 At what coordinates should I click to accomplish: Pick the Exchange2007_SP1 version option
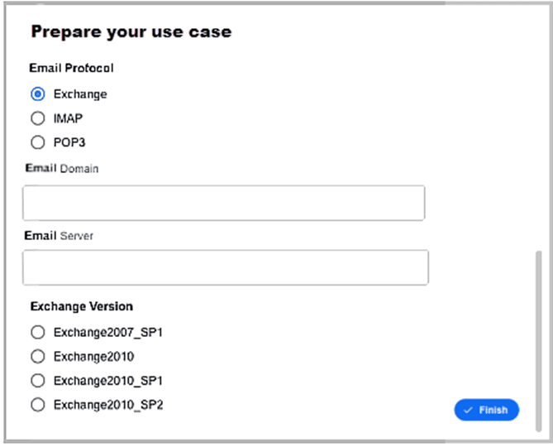coord(38,332)
